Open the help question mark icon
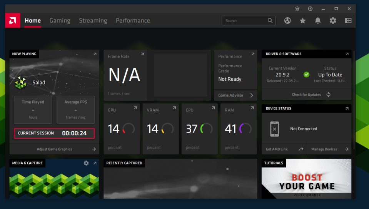The height and width of the screenshot is (209, 369). click(310, 9)
